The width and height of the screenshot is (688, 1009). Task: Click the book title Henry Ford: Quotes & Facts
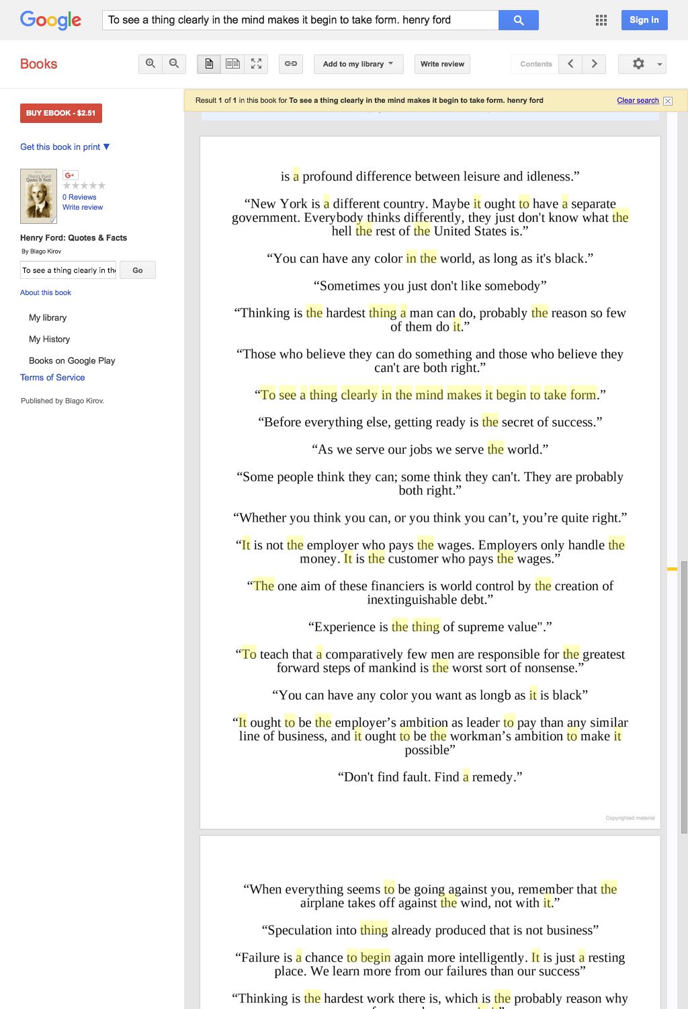73,237
